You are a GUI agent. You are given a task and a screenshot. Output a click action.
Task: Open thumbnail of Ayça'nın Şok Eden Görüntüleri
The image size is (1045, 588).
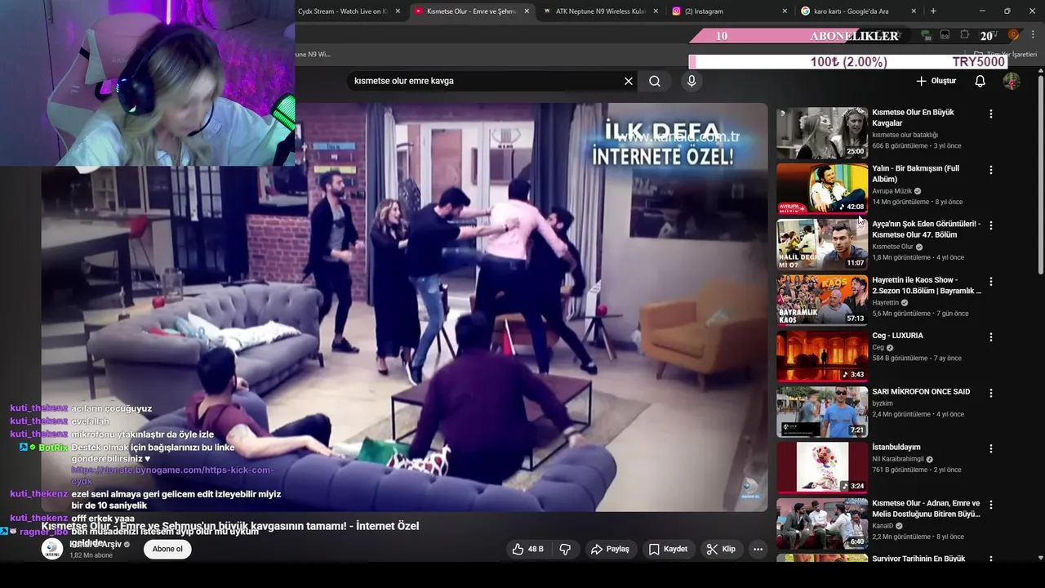coord(822,244)
